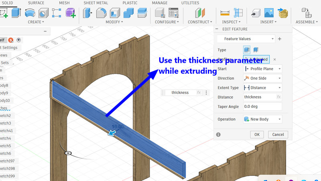
Task: Click the Configure Model icon
Action: [x=160, y=13]
